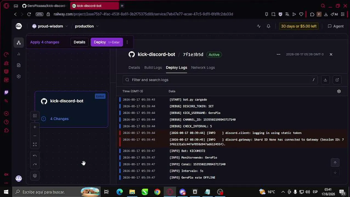Open the Agent panel
Image resolution: width=350 pixels, height=197 pixels.
point(335,26)
